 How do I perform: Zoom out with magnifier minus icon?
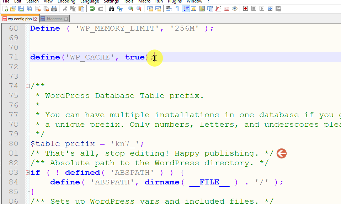coord(139,9)
